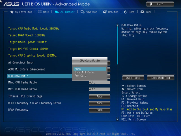Screen dimensions: 181x136
Task: Open the My Favorites tab
Action: [21, 12]
